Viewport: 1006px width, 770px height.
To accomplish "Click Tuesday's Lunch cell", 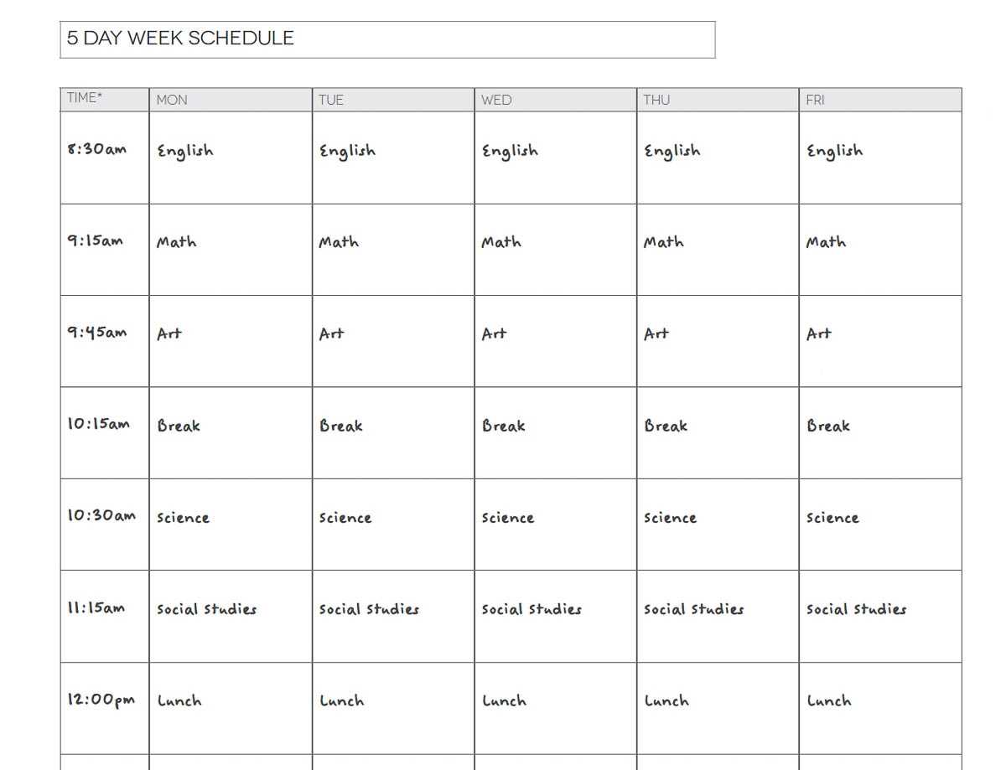I will 392,708.
